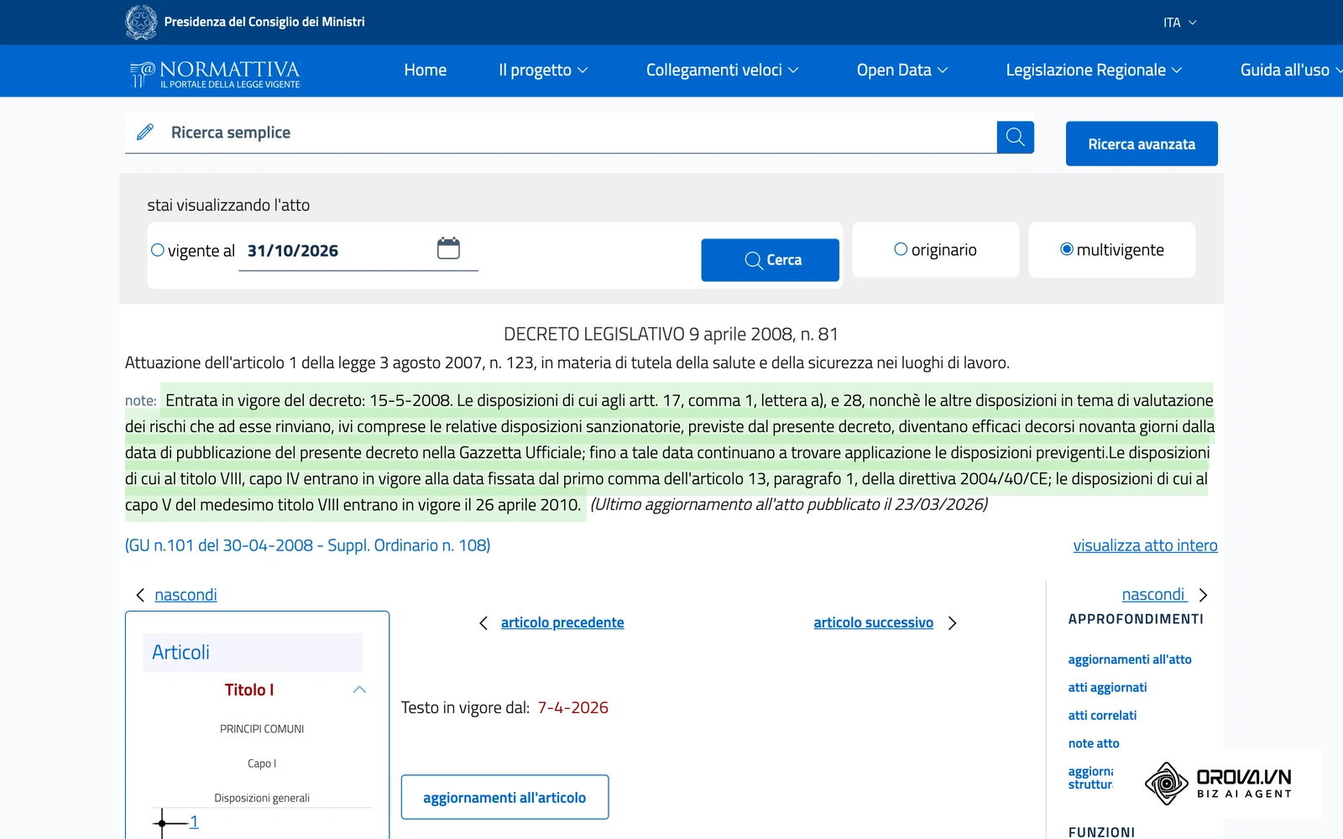Click the Articoli panel heading
The width and height of the screenshot is (1343, 839).
(x=252, y=652)
